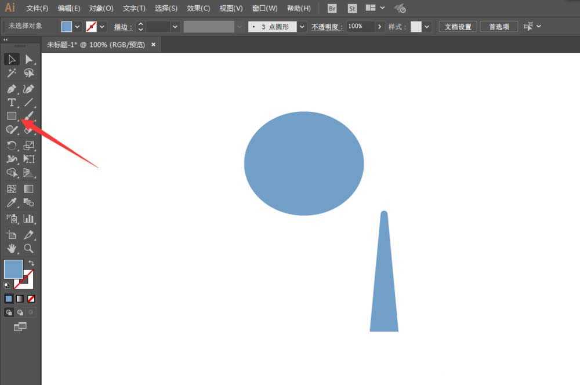
Task: Select the Hand tool
Action: pyautogui.click(x=12, y=249)
